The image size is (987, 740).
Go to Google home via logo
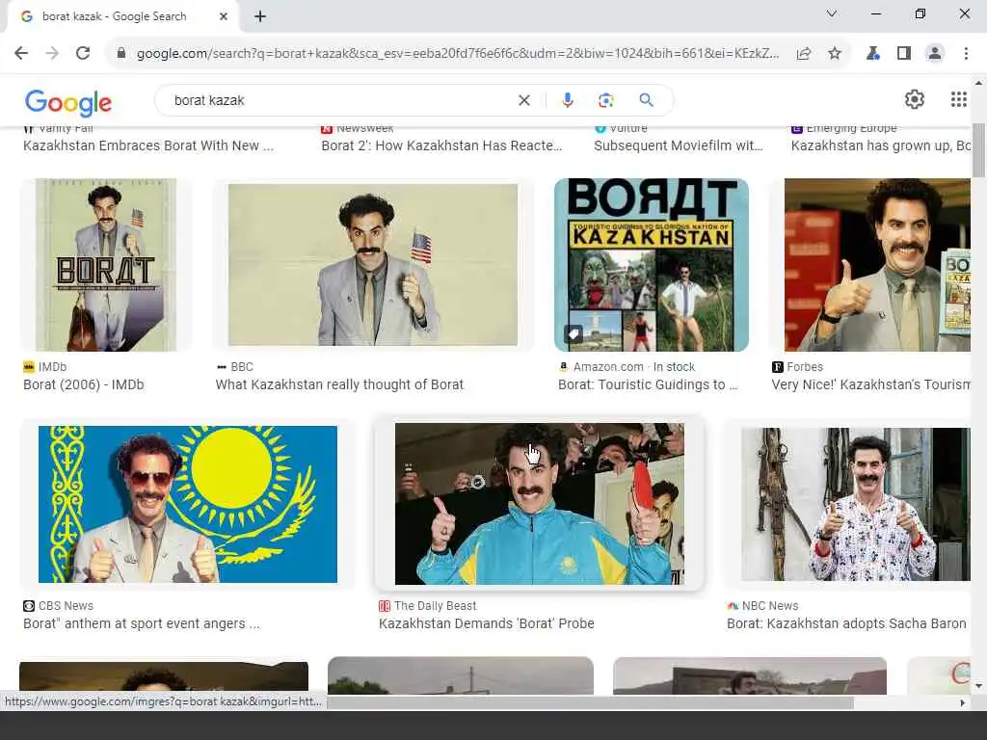point(68,102)
